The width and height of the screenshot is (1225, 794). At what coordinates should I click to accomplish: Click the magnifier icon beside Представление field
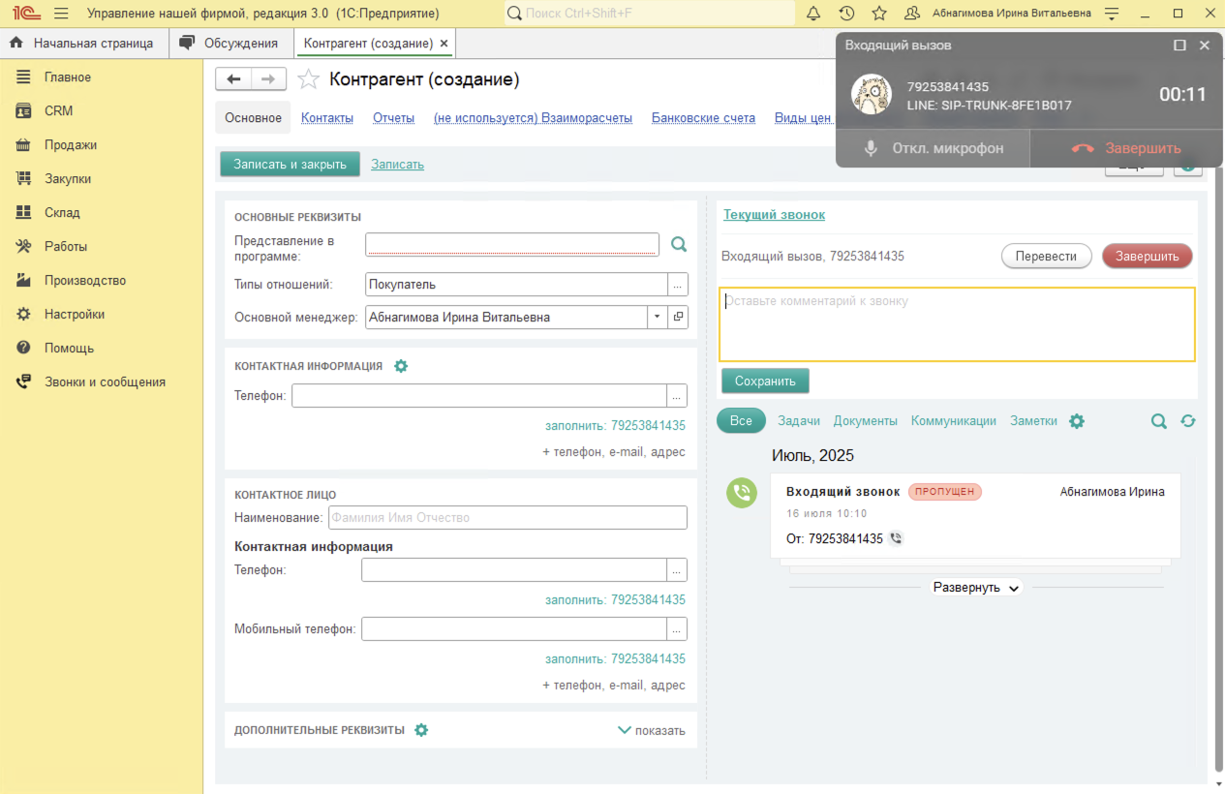click(x=679, y=245)
